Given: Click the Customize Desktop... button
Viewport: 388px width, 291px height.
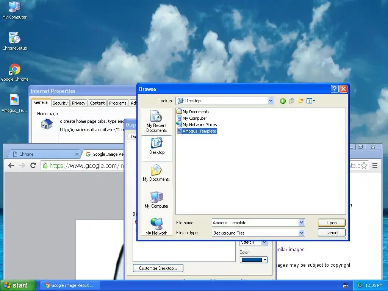Looking at the screenshot, I should 158,268.
